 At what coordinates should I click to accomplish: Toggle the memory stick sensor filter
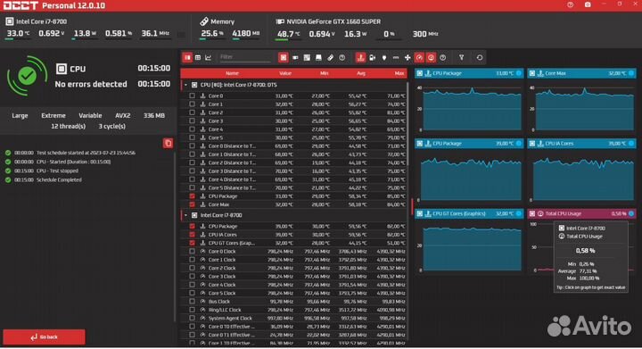click(331, 58)
